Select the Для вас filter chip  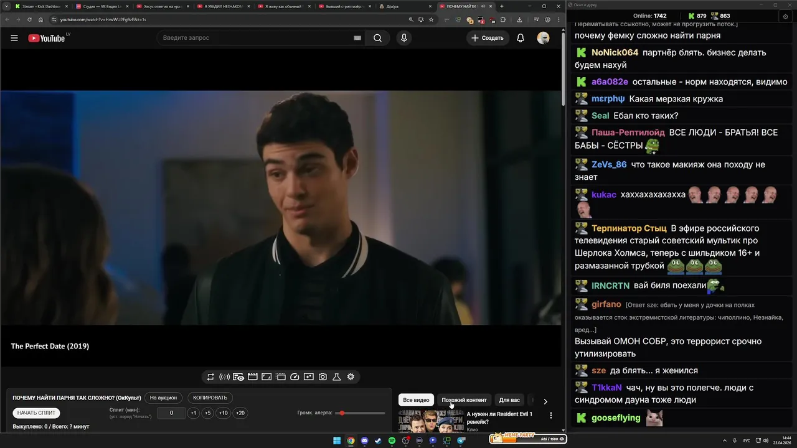[x=509, y=400]
